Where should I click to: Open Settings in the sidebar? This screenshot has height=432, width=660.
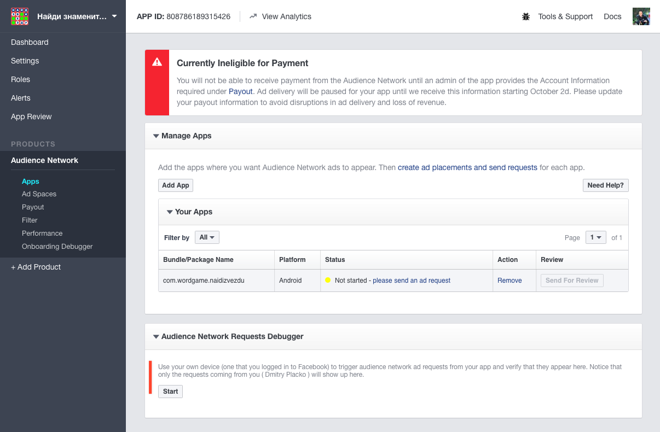[x=25, y=61]
